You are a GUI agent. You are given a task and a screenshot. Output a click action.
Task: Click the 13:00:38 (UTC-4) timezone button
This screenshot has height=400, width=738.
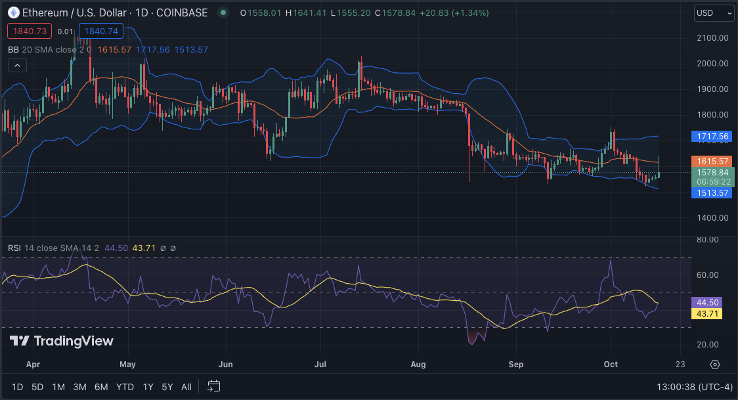695,387
